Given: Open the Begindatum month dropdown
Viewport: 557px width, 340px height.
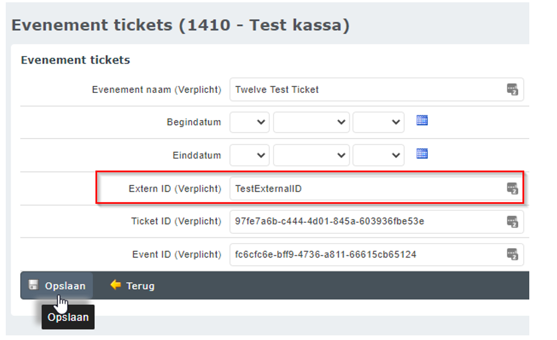Looking at the screenshot, I should (x=311, y=122).
